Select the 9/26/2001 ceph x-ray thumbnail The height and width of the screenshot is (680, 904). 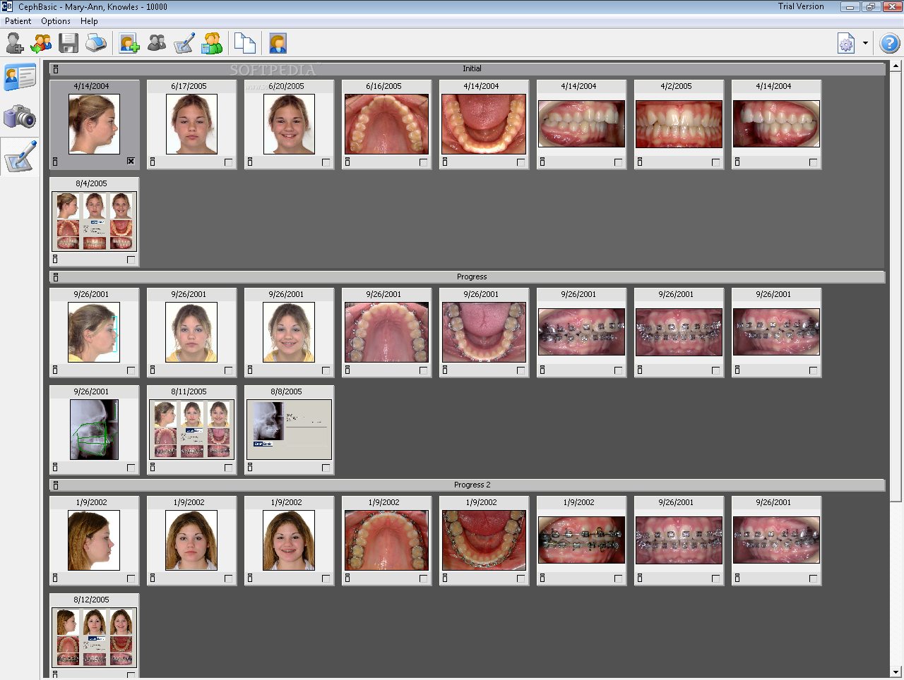coord(95,430)
